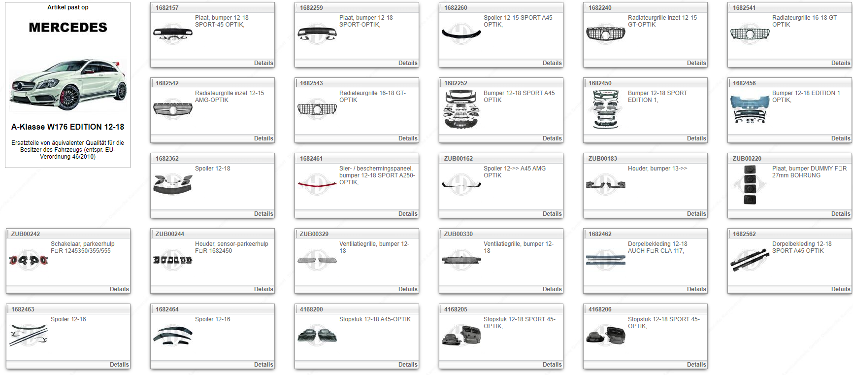Open Details for article 1682456
The width and height of the screenshot is (853, 375).
[841, 138]
